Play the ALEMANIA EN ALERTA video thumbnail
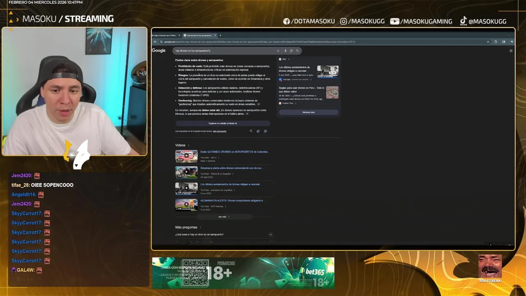The height and width of the screenshot is (296, 526). [187, 205]
